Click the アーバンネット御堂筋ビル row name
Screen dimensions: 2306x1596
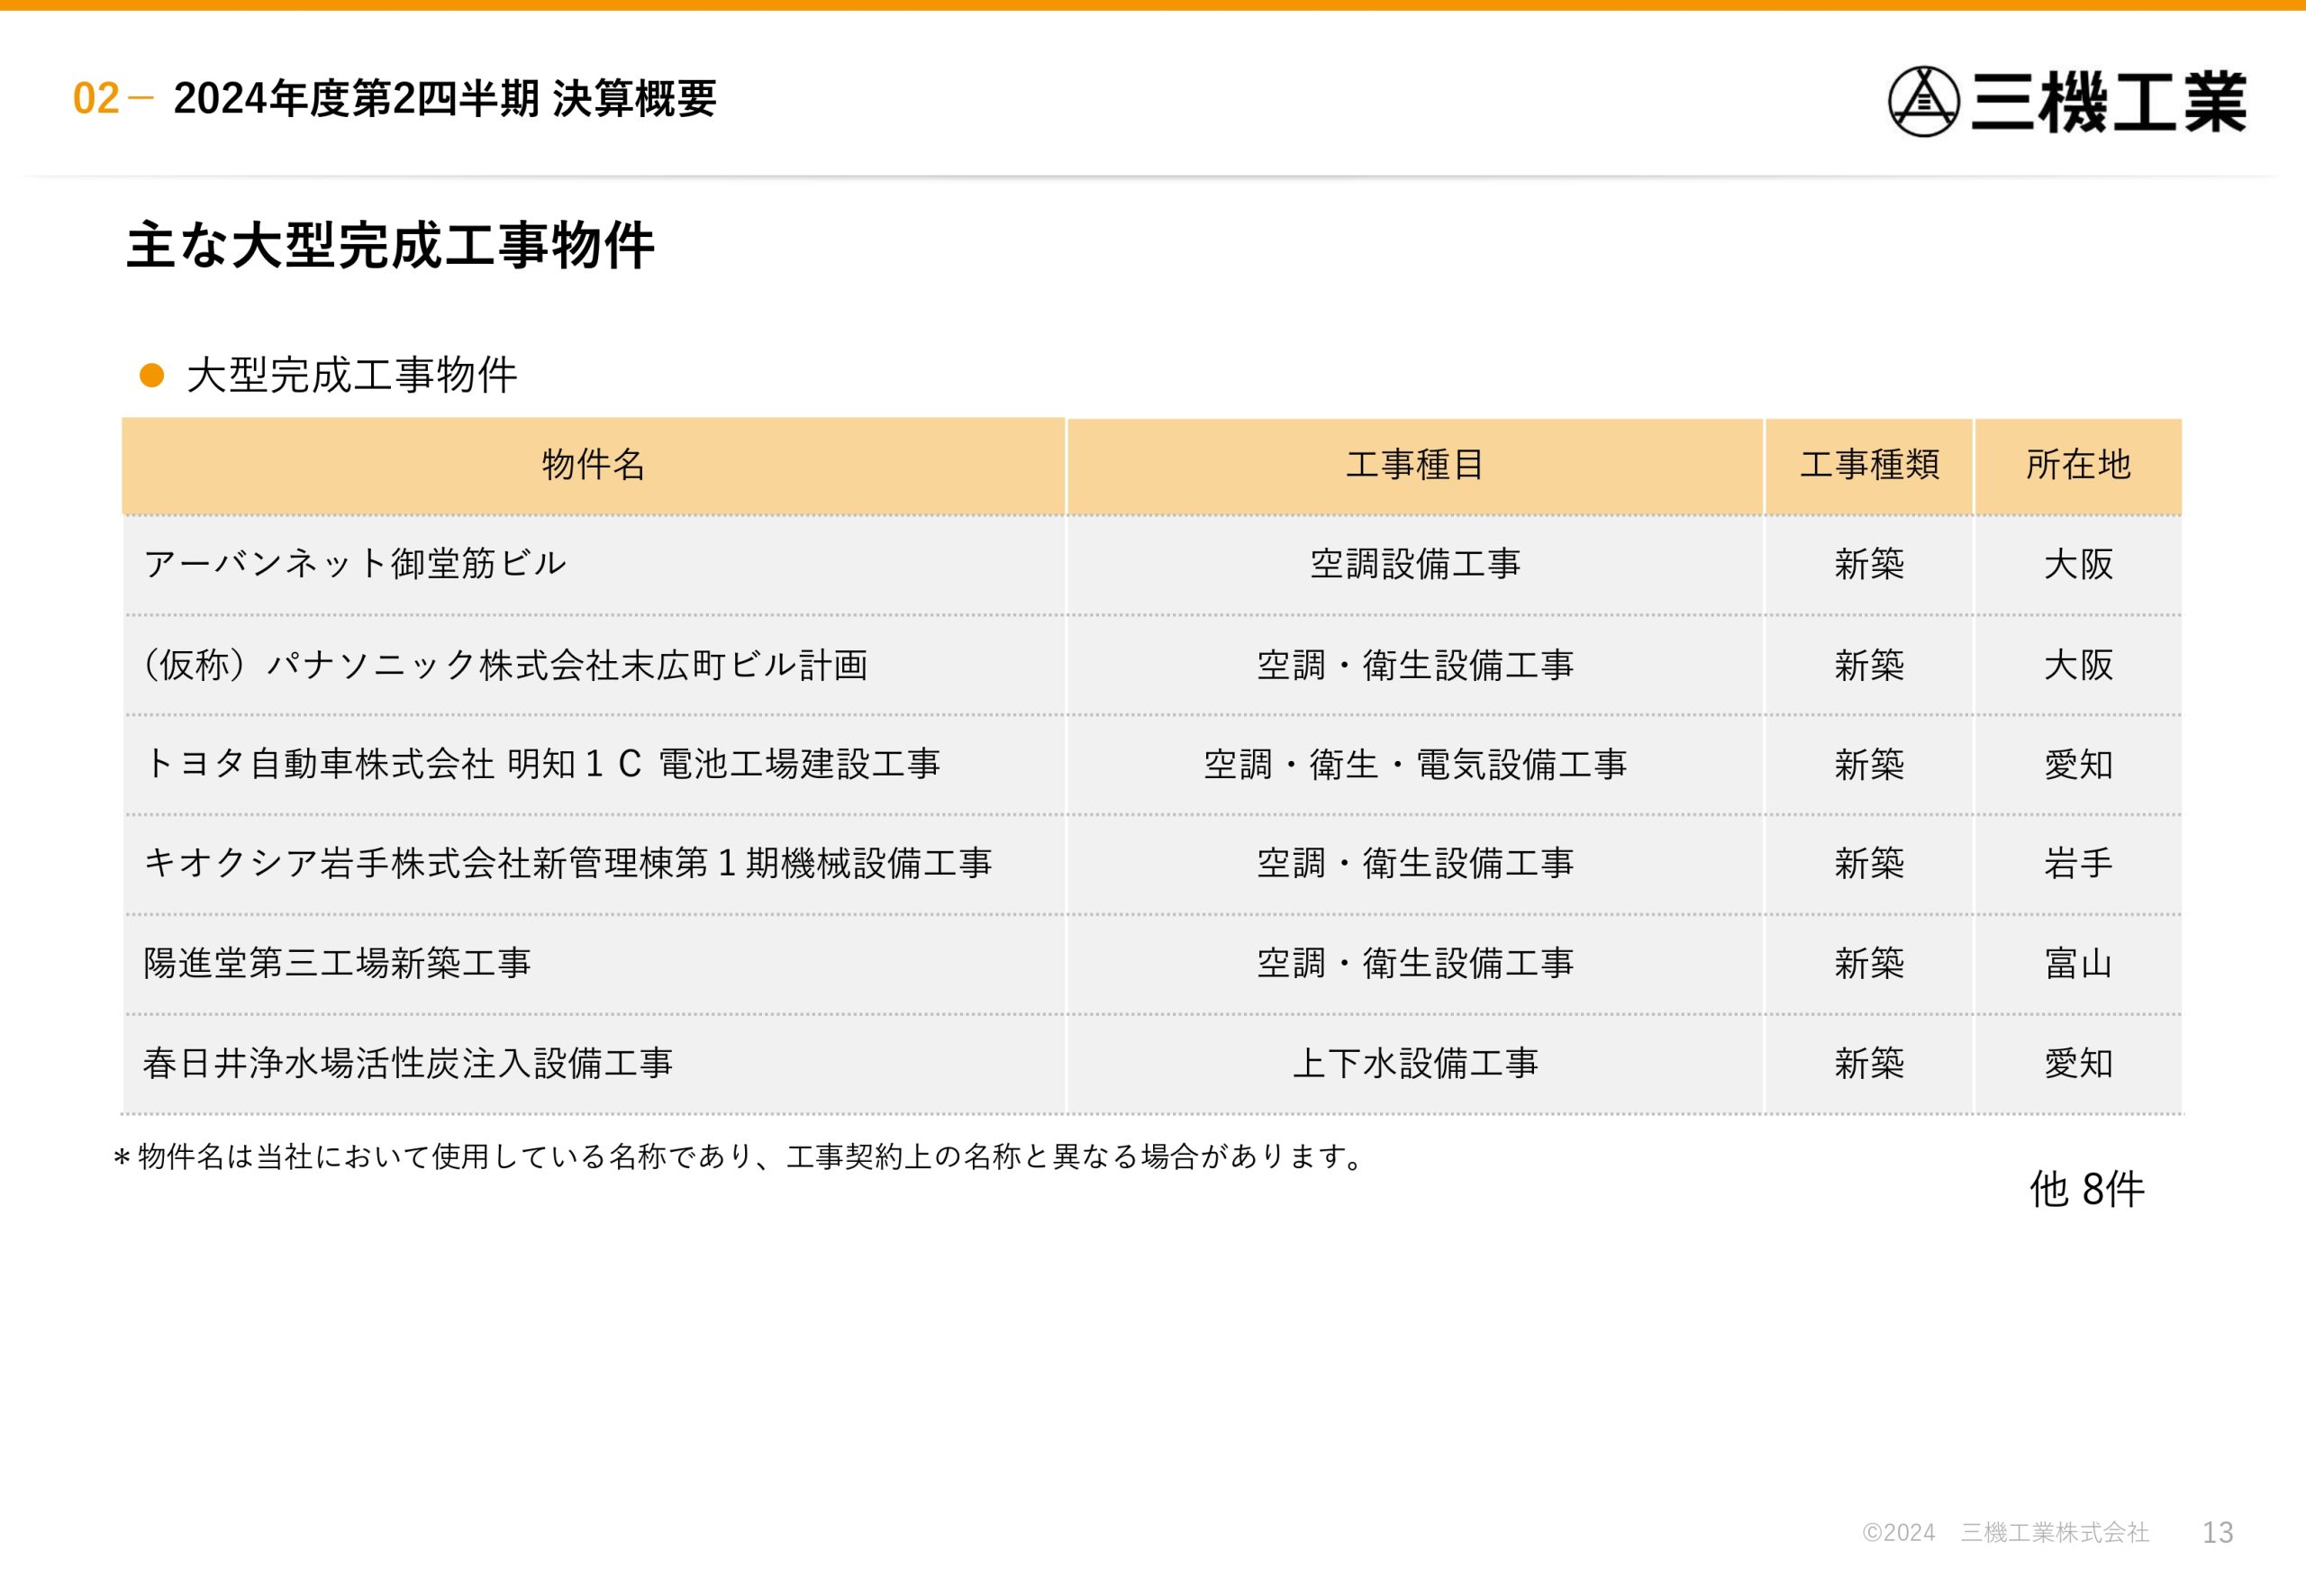click(355, 564)
